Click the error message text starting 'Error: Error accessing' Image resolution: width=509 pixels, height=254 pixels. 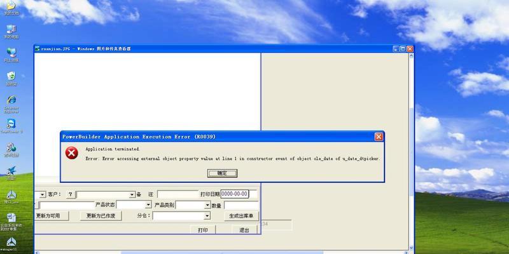232,159
